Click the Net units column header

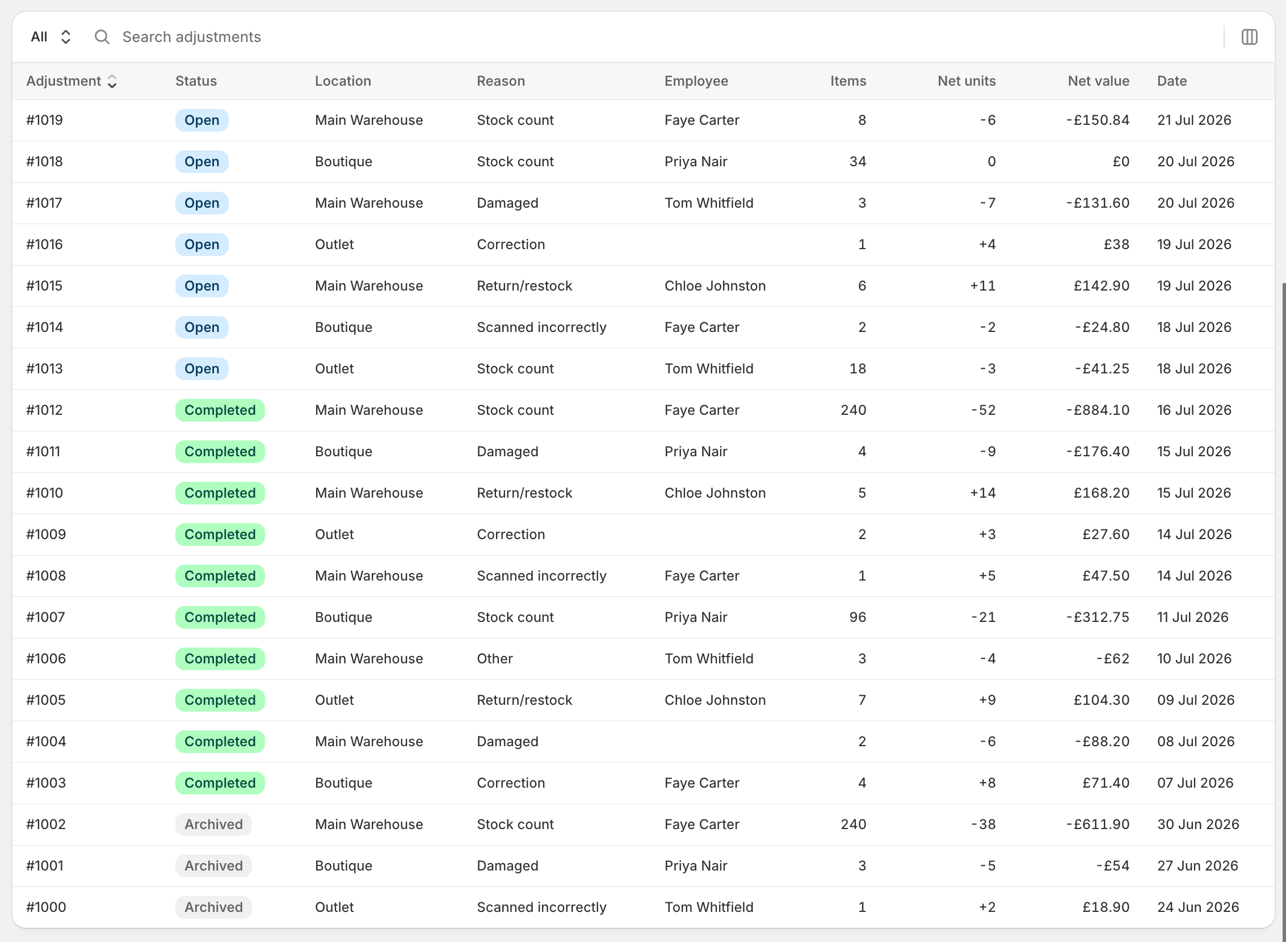966,81
